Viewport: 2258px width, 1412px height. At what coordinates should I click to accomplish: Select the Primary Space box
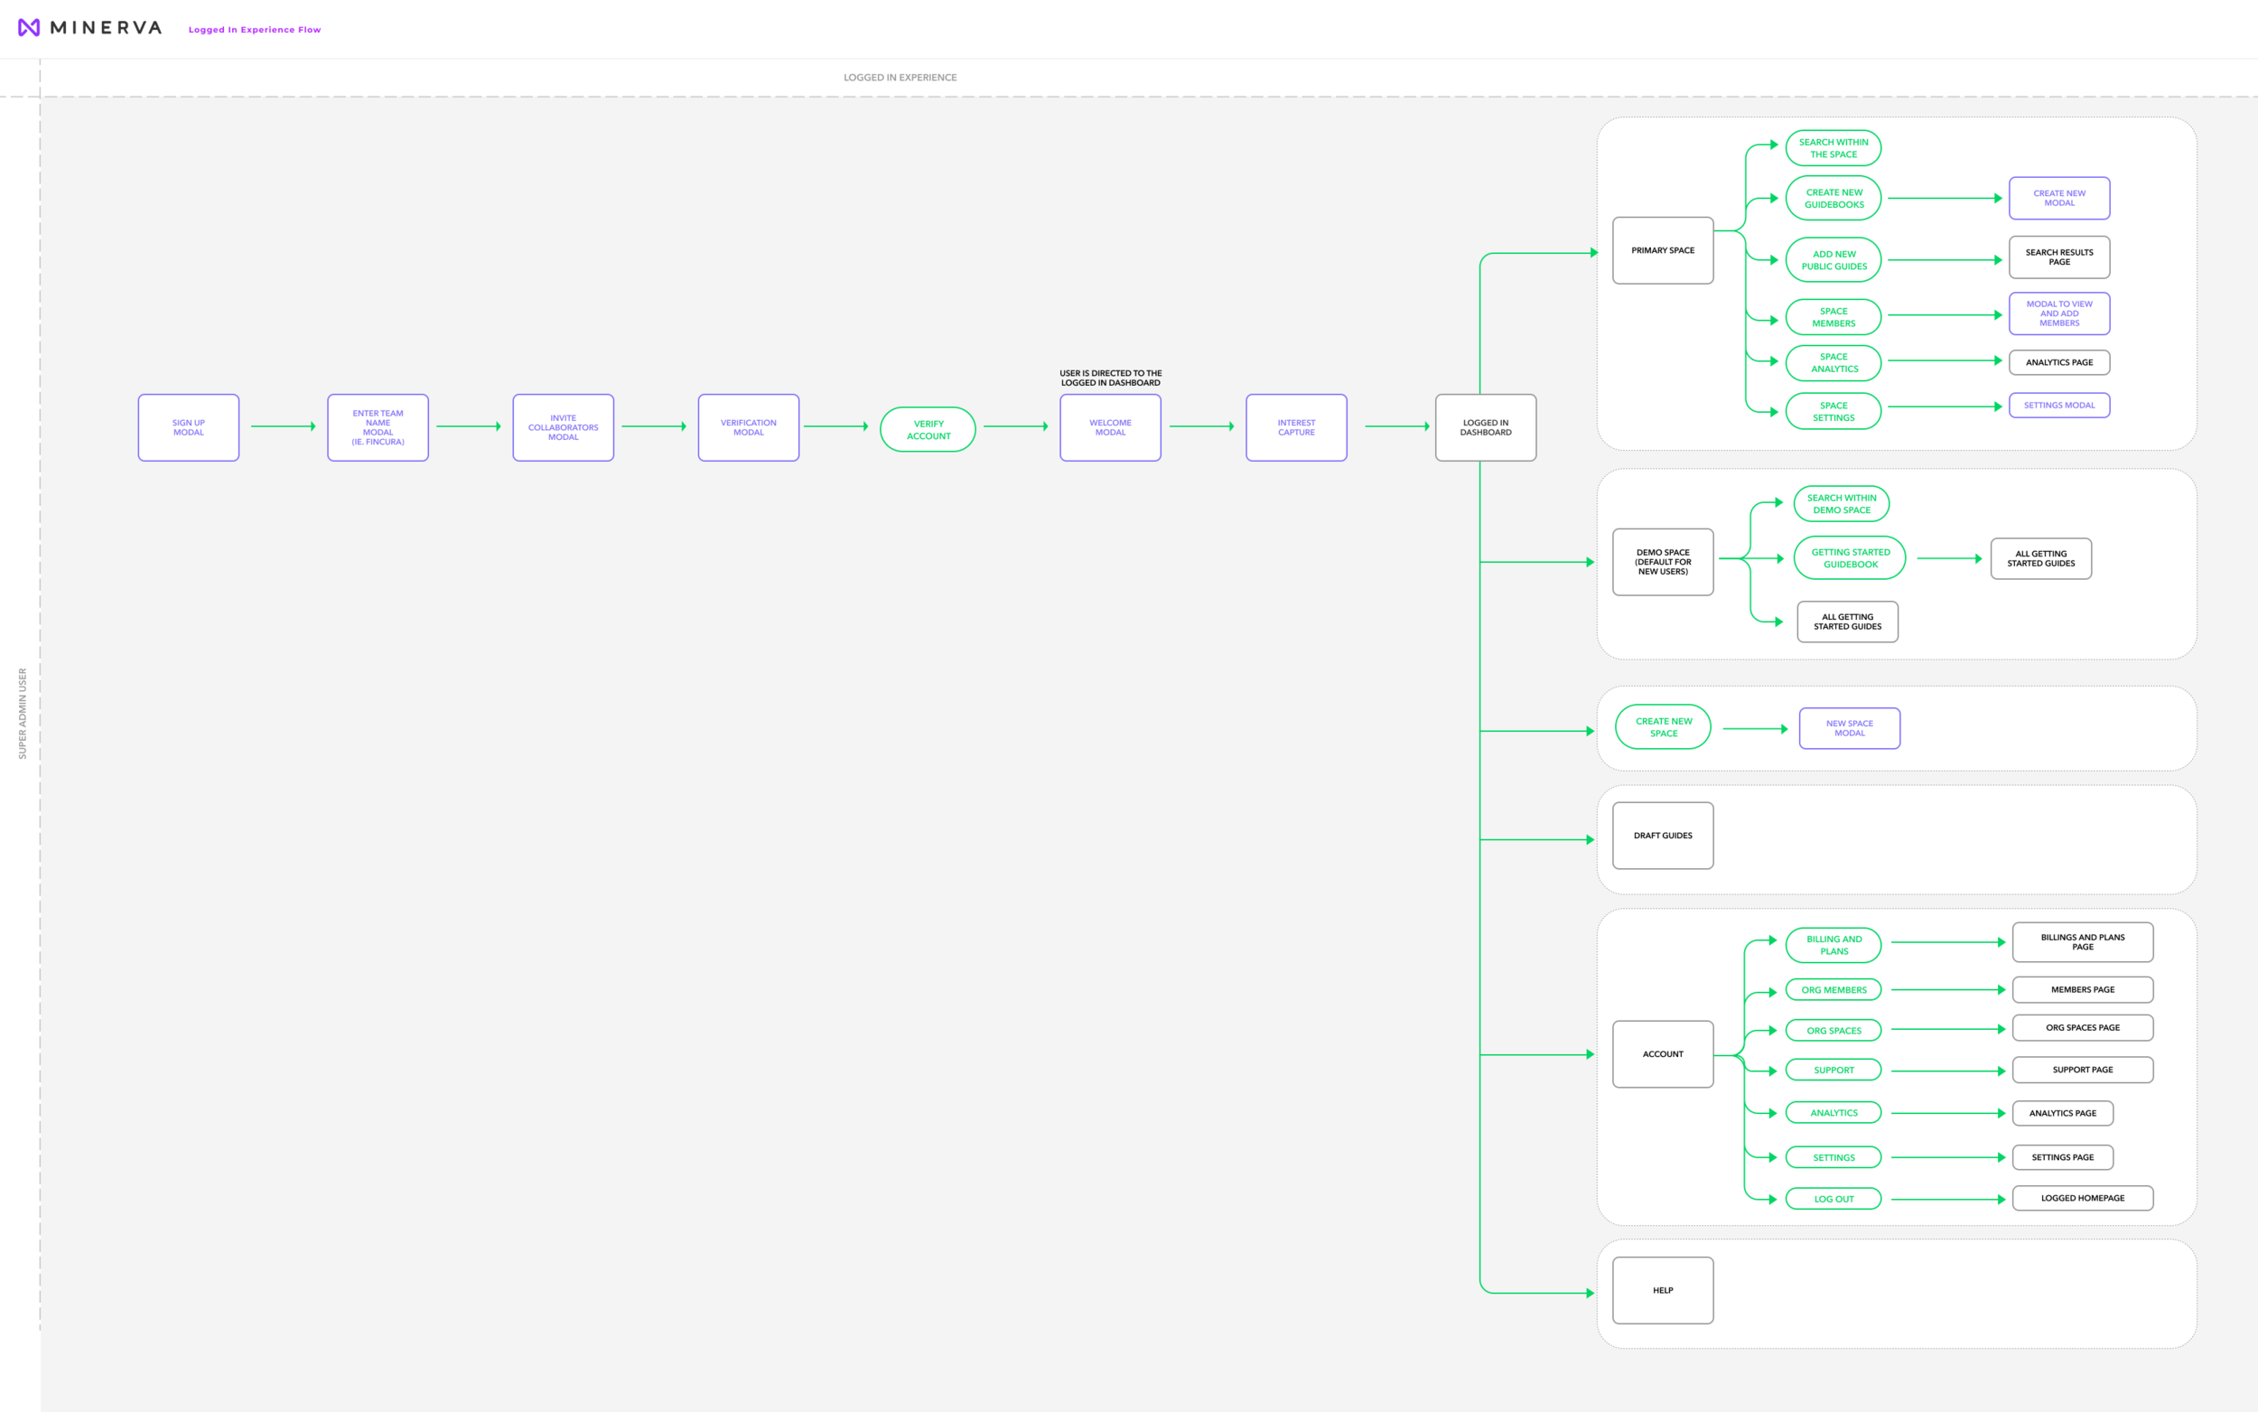pos(1663,250)
